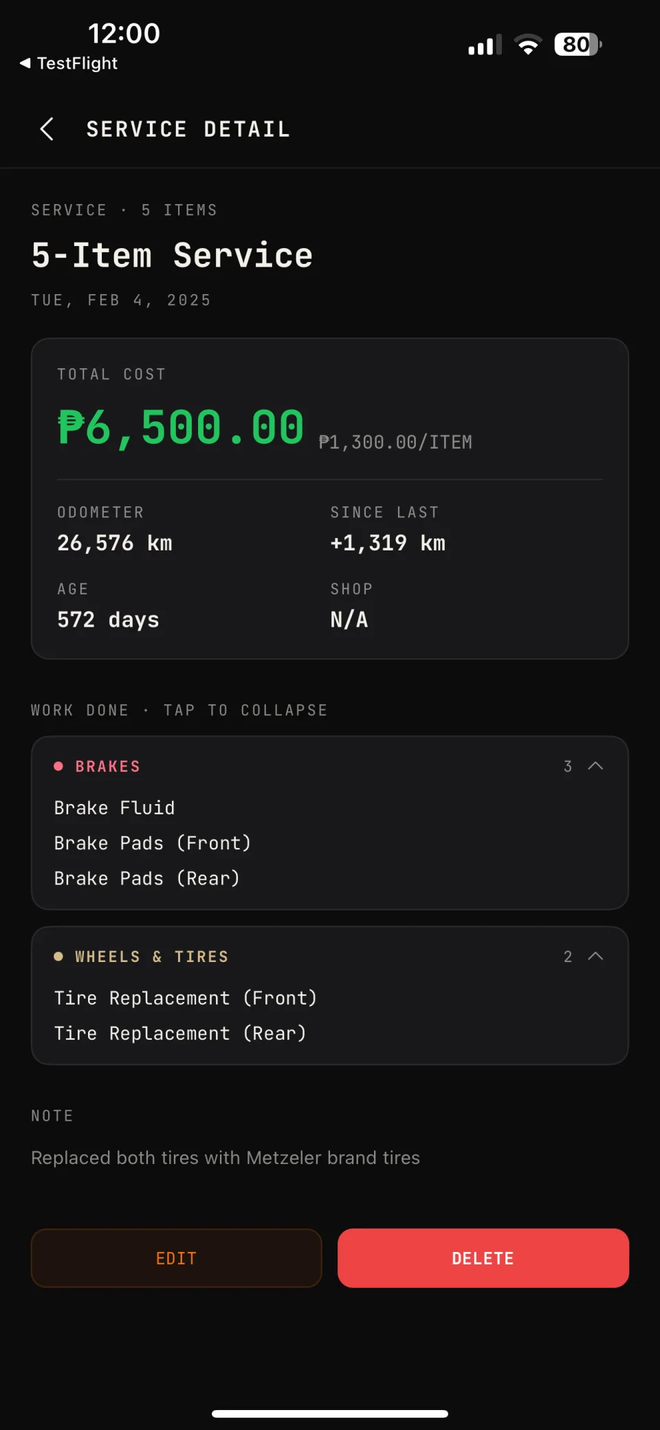Collapse the Wheels & Tires section chevron
This screenshot has height=1430, width=660.
click(595, 957)
